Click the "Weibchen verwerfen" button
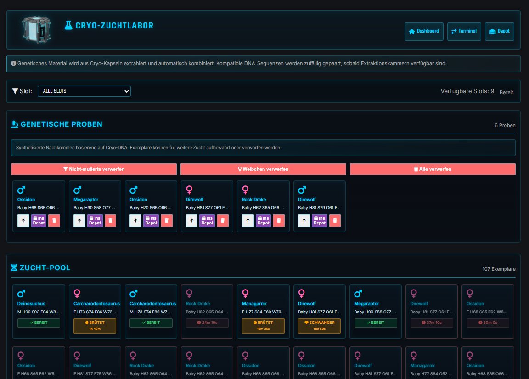The width and height of the screenshot is (529, 379). (x=263, y=169)
